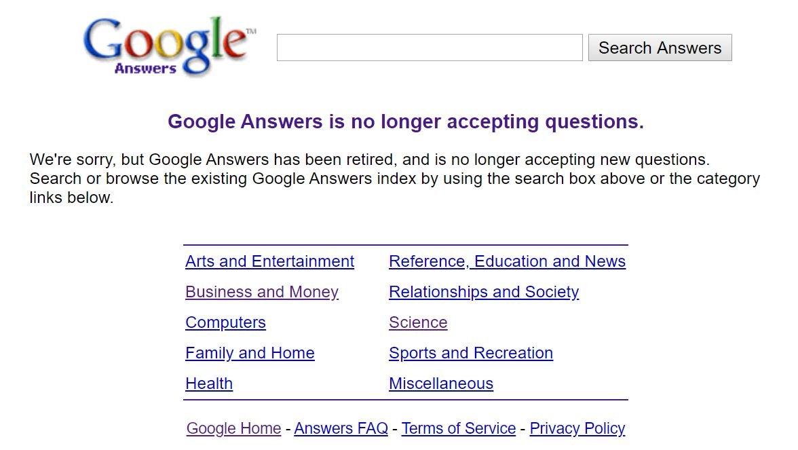The image size is (798, 450).
Task: Visit the Science category link
Action: (x=418, y=322)
